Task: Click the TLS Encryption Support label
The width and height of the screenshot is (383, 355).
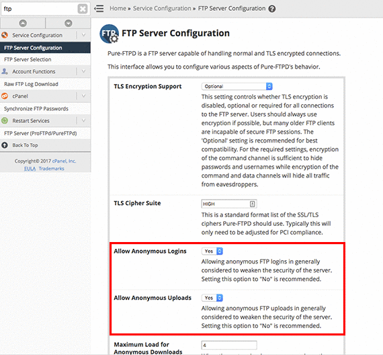Action: tap(148, 87)
